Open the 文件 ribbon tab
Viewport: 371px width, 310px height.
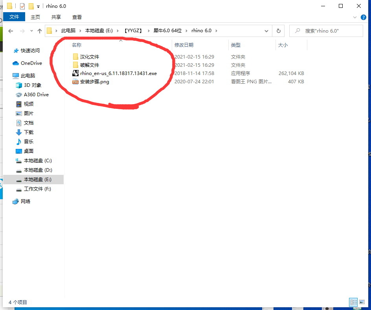14,17
